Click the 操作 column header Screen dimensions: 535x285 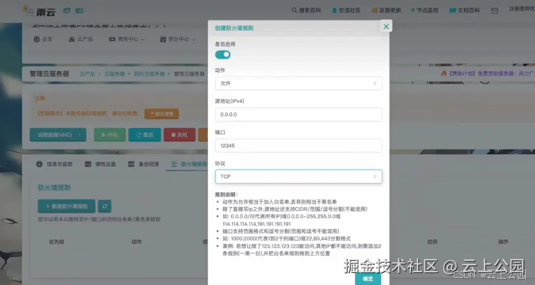click(503, 242)
